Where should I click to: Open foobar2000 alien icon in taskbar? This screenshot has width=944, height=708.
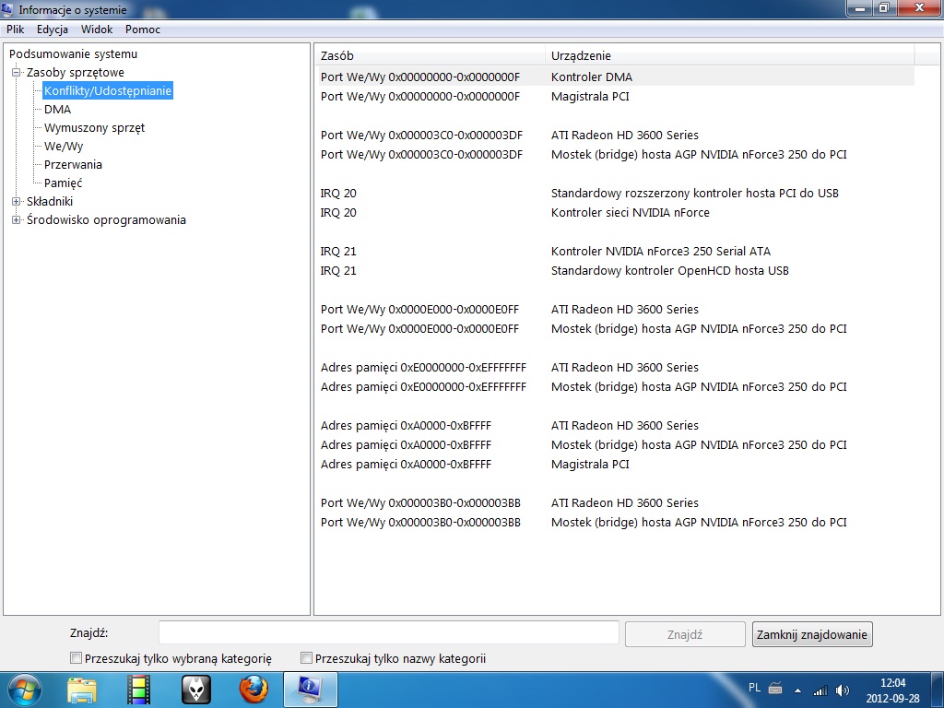pyautogui.click(x=195, y=690)
